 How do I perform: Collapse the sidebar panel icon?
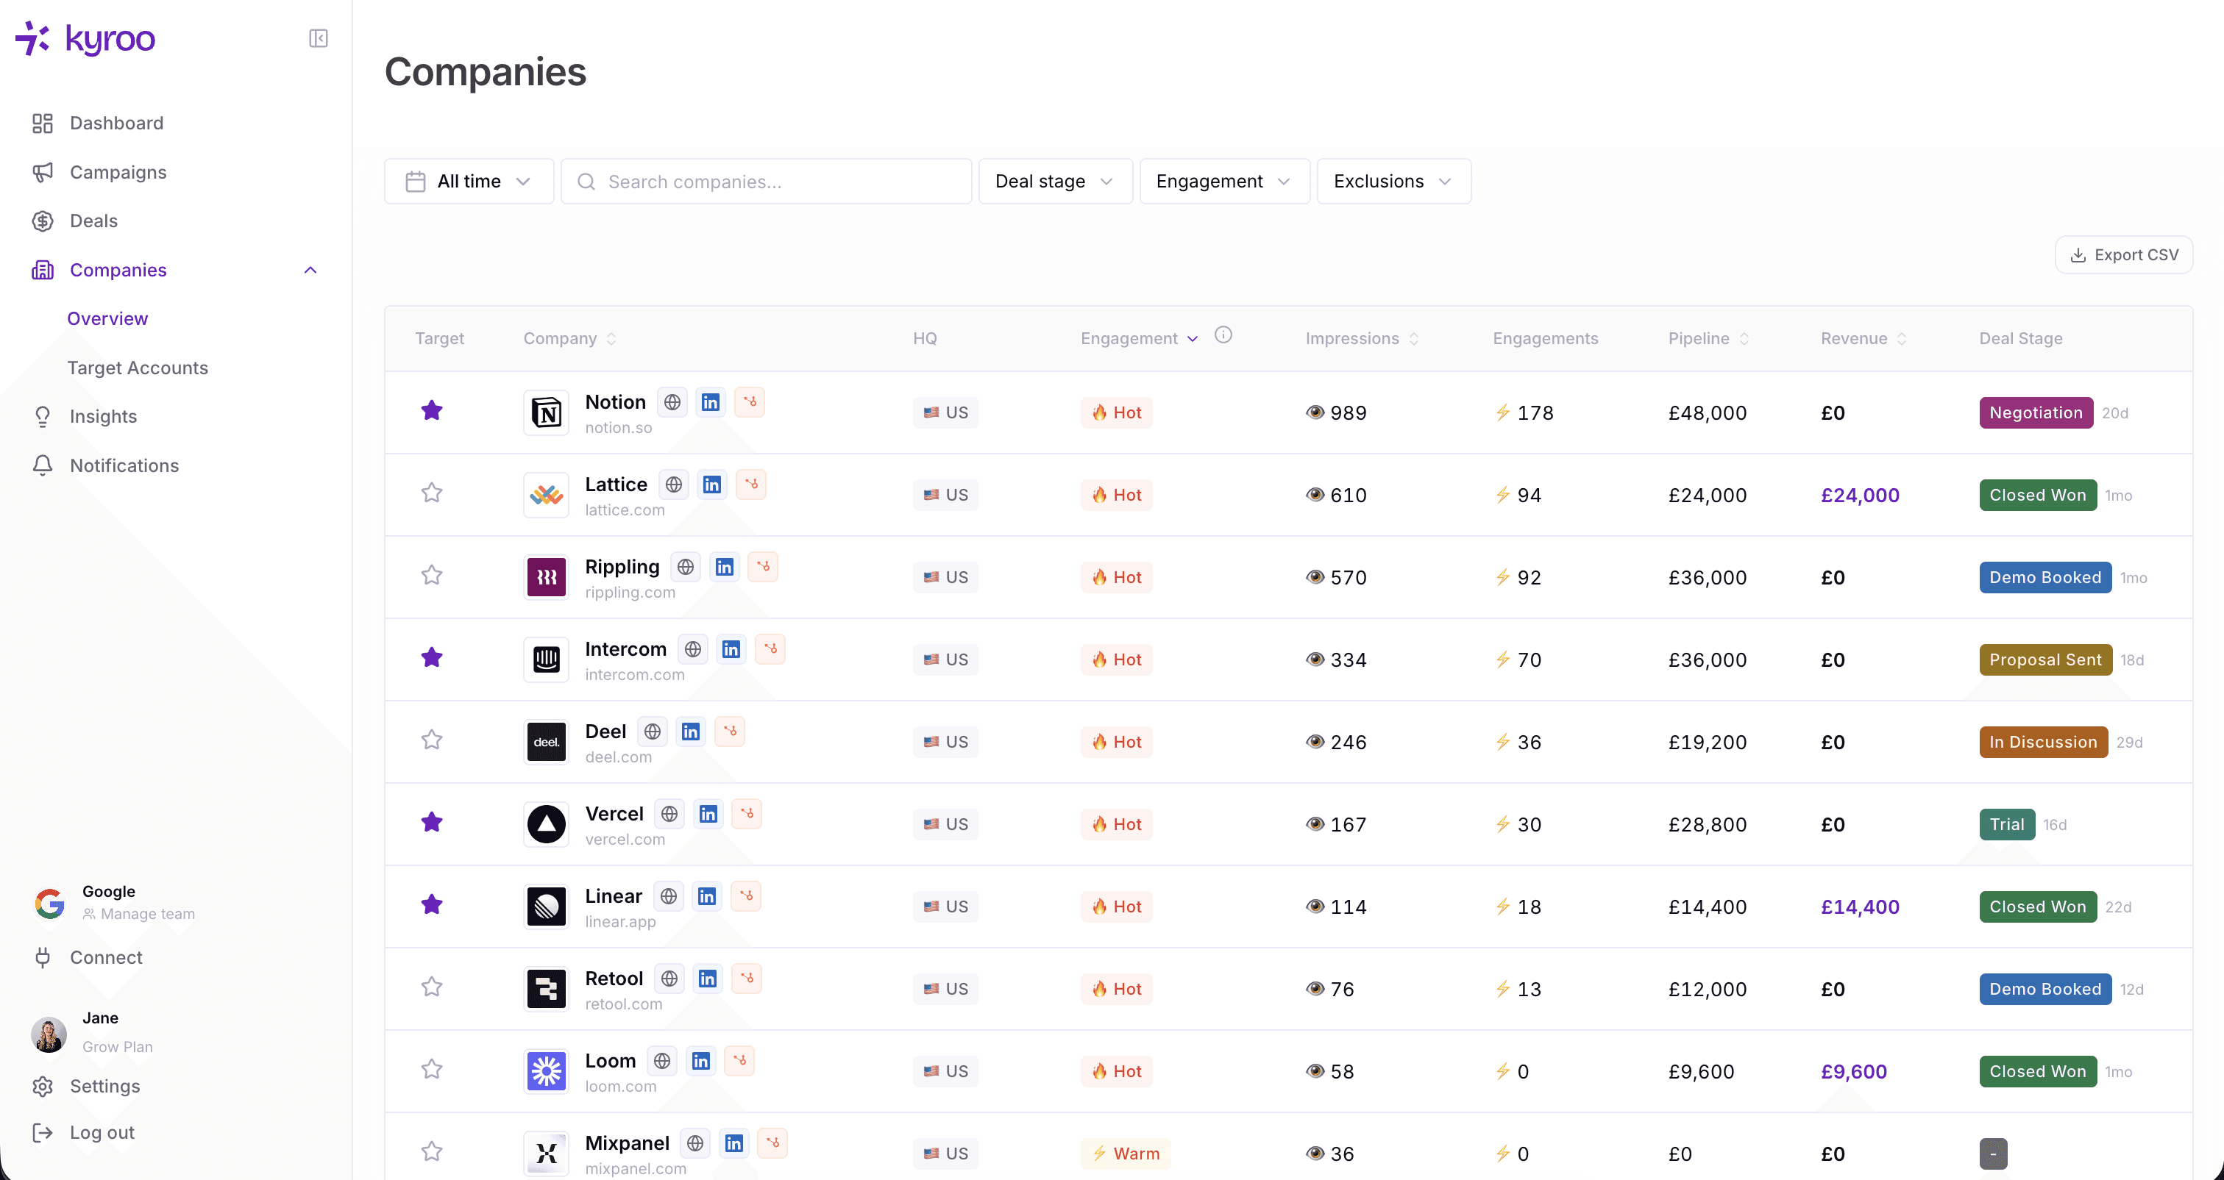point(318,38)
